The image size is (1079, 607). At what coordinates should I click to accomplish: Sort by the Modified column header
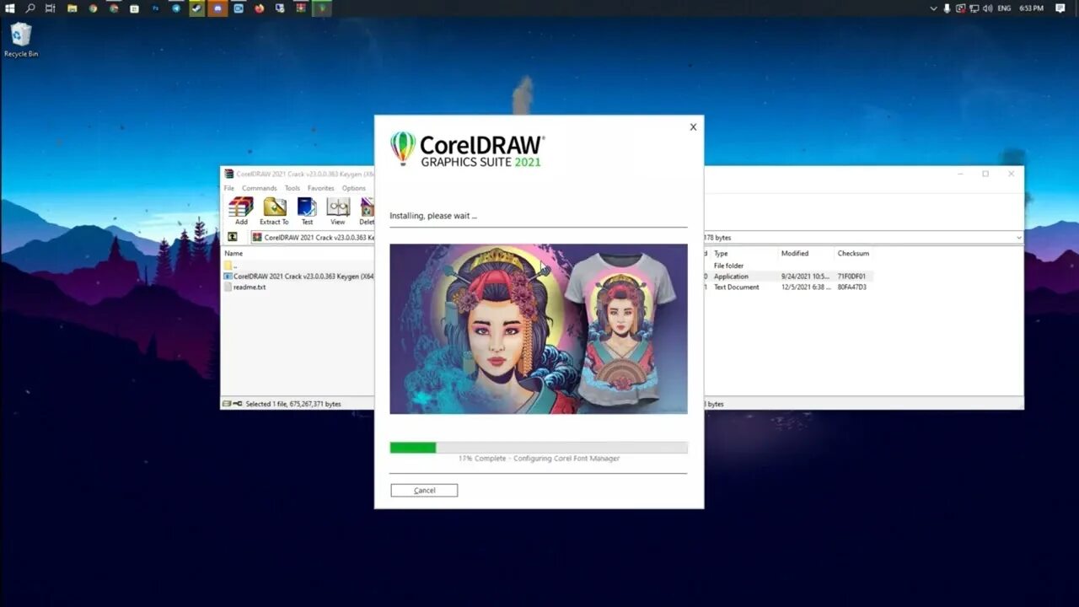click(x=794, y=253)
